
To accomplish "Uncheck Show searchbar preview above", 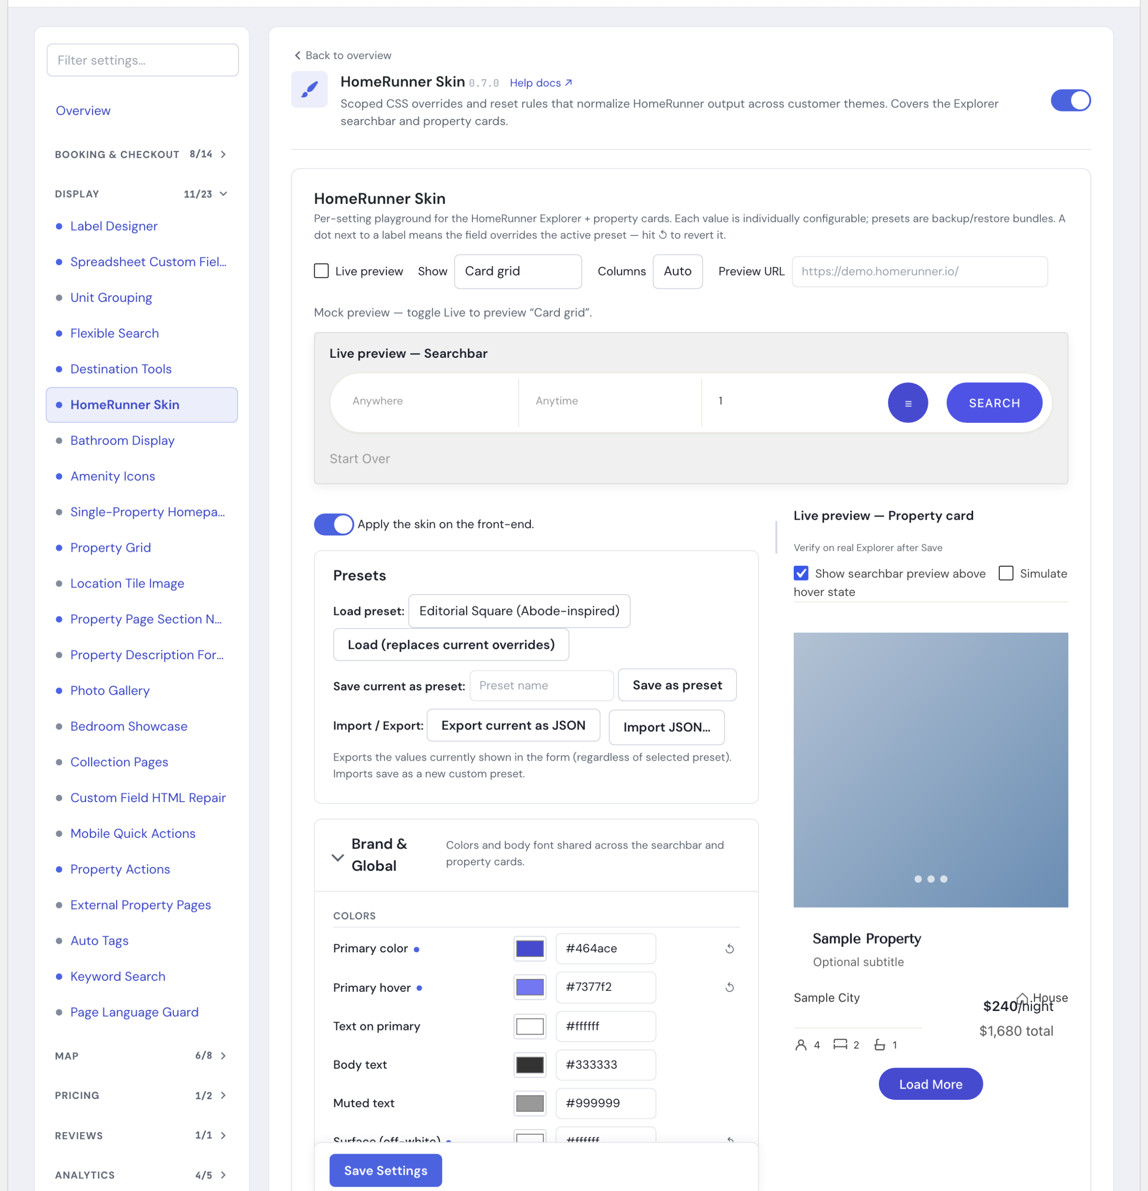I will click(801, 573).
